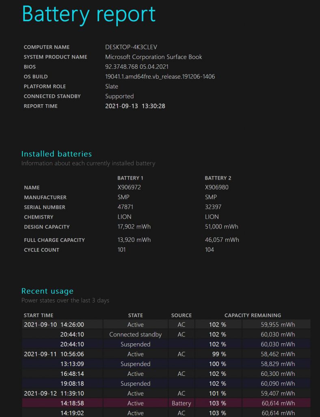
Task: Select the platform role value Slate
Action: tap(112, 86)
